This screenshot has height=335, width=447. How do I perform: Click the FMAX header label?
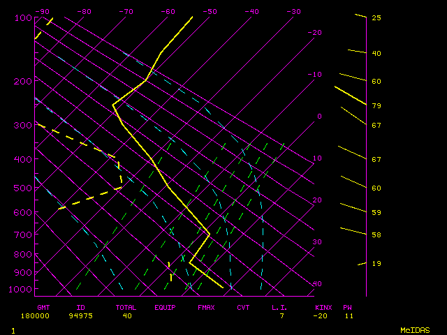(x=206, y=307)
